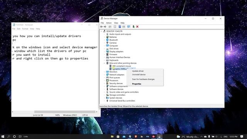Click the HID-compliant mouse device icon
This screenshot has width=247, height=139.
(x=110, y=66)
